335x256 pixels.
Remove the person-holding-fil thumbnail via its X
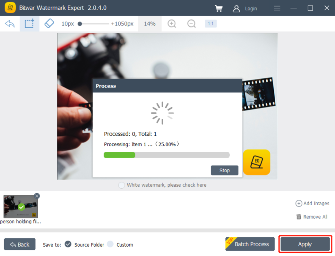(x=37, y=196)
